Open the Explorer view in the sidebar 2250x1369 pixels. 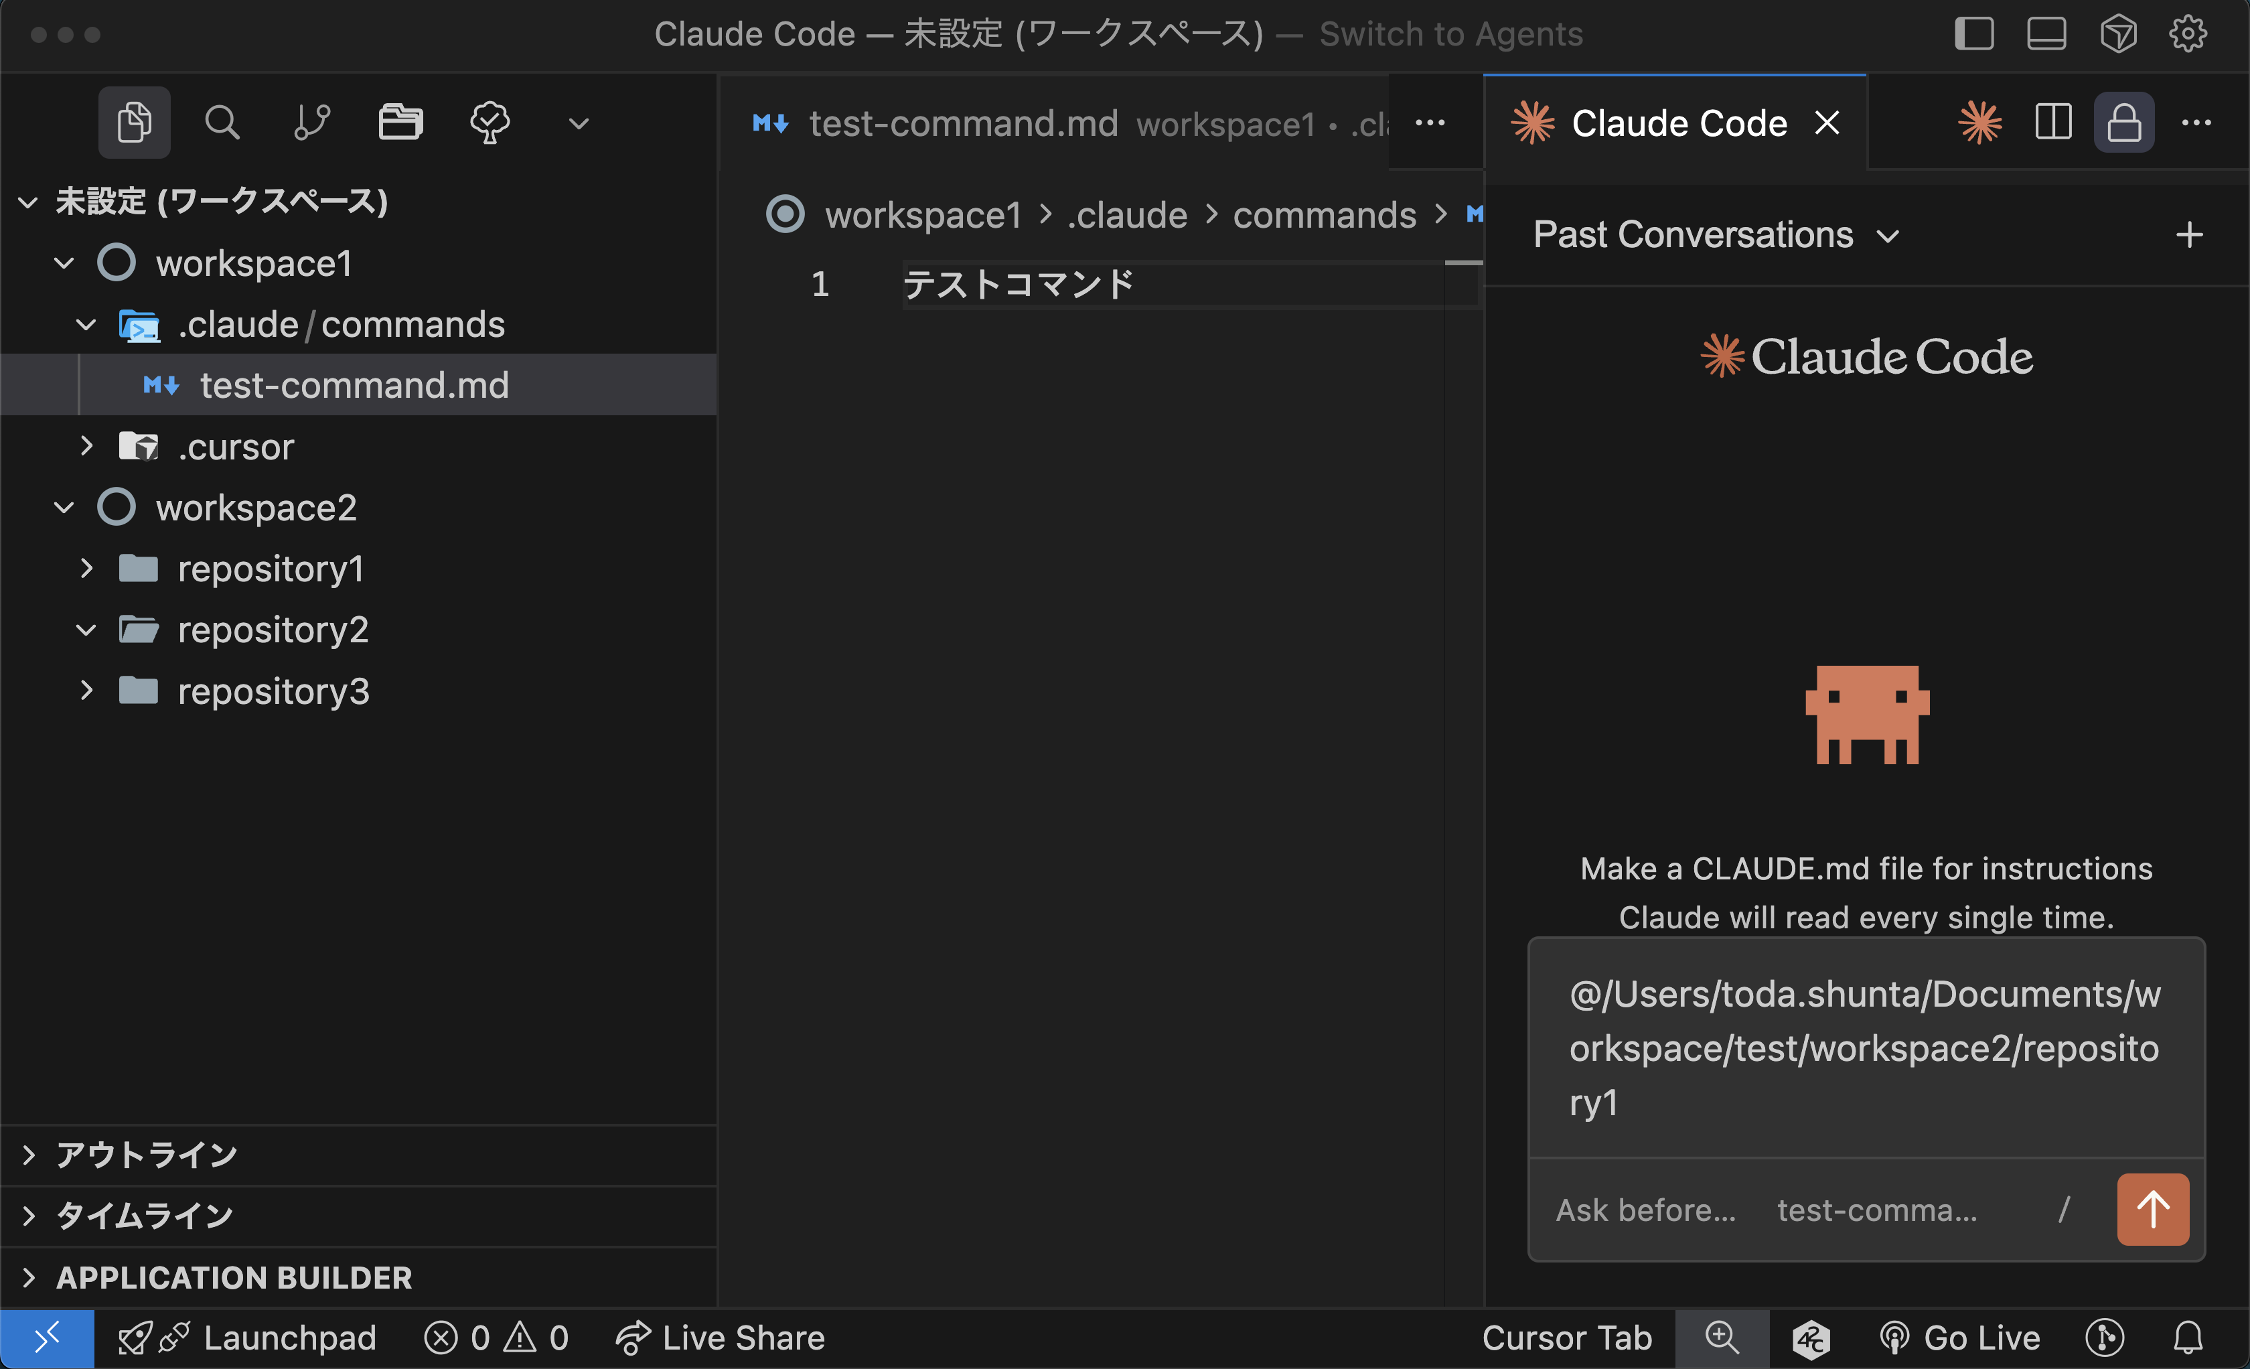point(134,121)
